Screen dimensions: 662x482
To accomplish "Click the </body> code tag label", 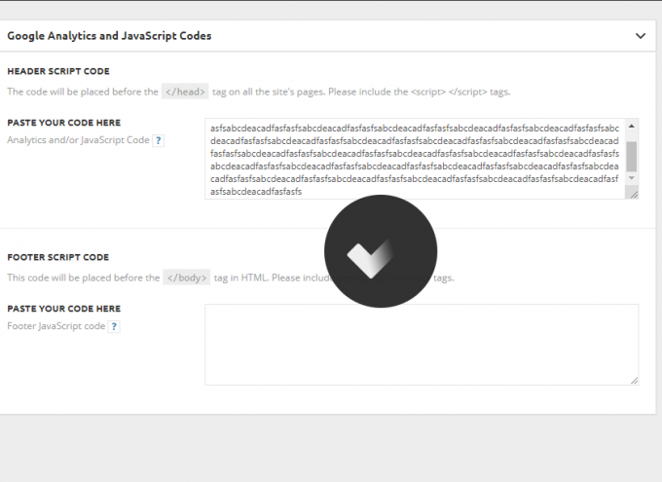I will coord(187,278).
